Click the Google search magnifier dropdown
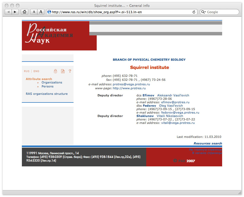244x197 pixels. coord(203,12)
